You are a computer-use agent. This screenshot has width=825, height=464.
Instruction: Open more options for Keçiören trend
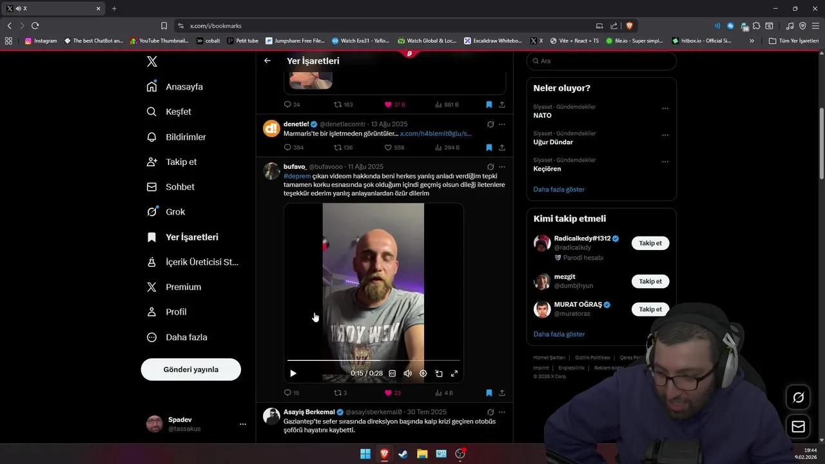pos(665,161)
